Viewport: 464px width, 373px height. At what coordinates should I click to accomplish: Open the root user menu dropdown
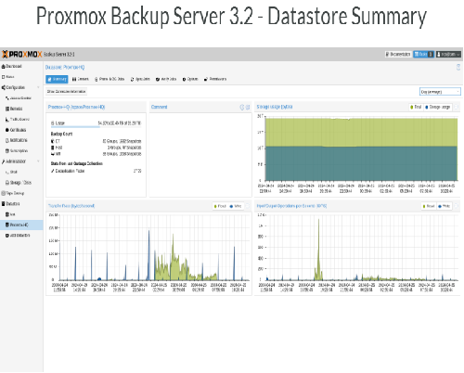[448, 55]
